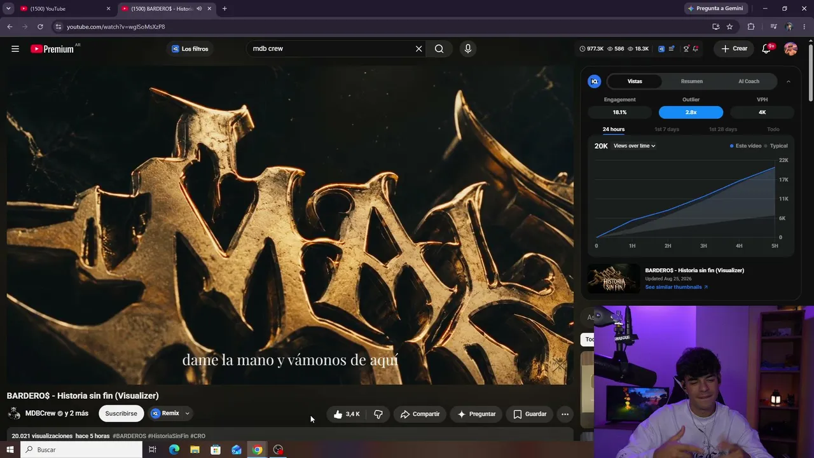Image resolution: width=814 pixels, height=458 pixels.
Task: Click Pregunta a Gemini button
Action: pyautogui.click(x=715, y=9)
